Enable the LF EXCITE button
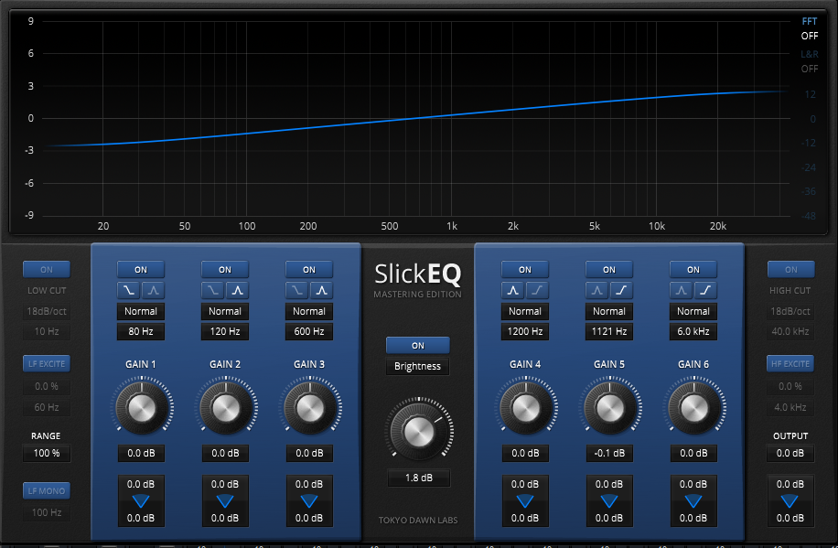 [47, 363]
